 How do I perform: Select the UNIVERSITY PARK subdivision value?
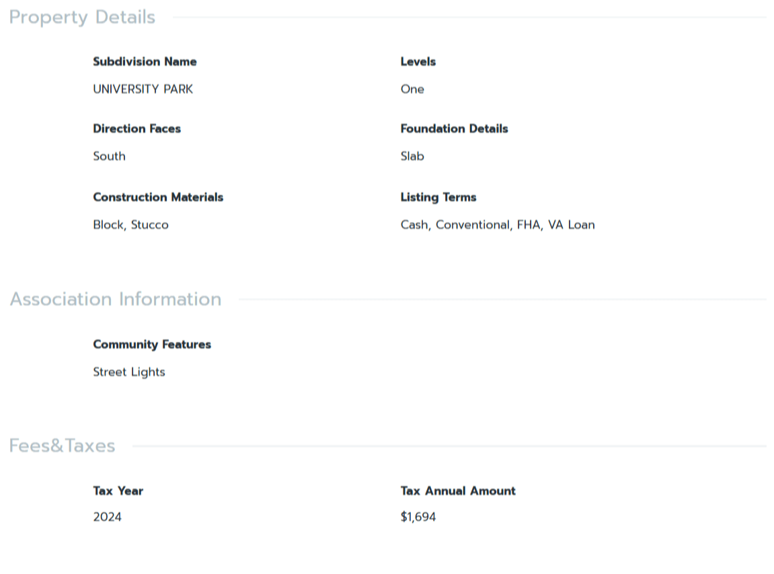[143, 89]
